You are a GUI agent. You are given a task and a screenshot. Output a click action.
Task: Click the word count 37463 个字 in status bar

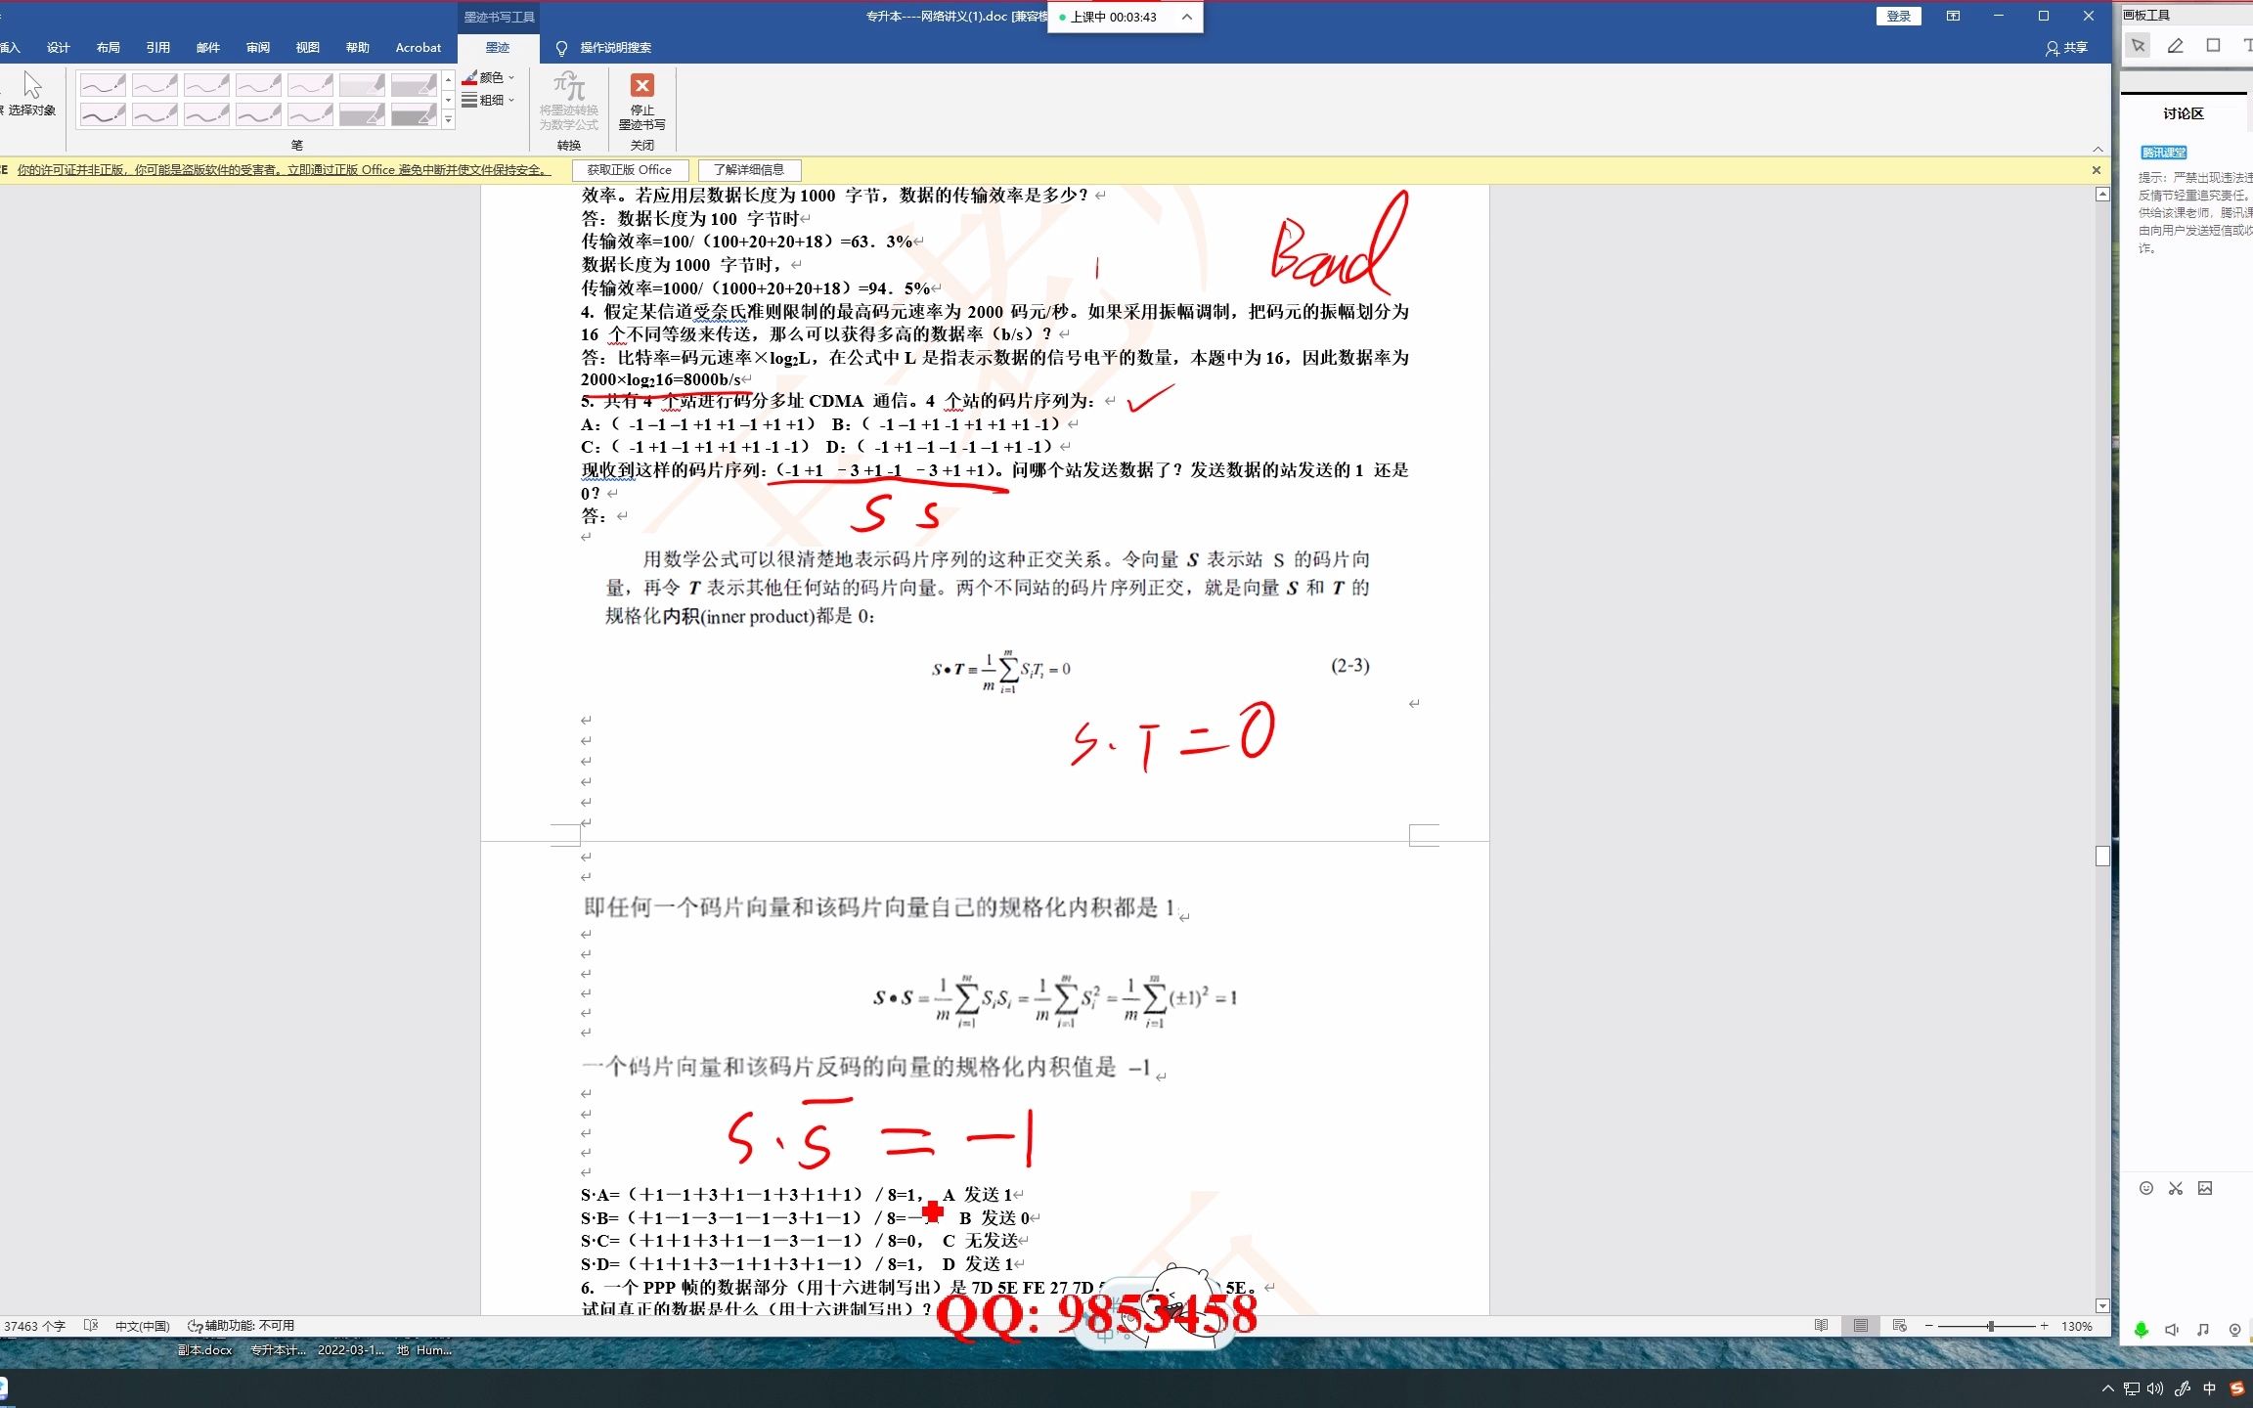pyautogui.click(x=34, y=1326)
